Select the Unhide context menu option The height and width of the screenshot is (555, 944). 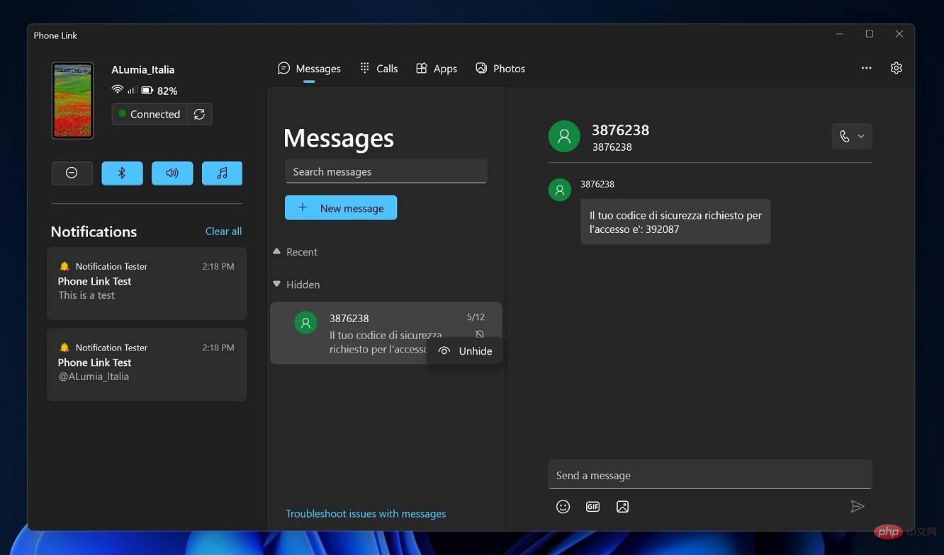point(465,351)
